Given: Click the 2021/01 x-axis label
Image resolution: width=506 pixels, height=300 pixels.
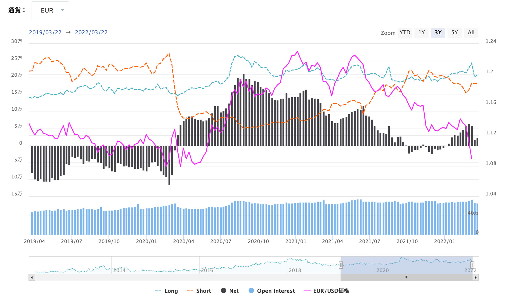Looking at the screenshot, I should [x=296, y=241].
